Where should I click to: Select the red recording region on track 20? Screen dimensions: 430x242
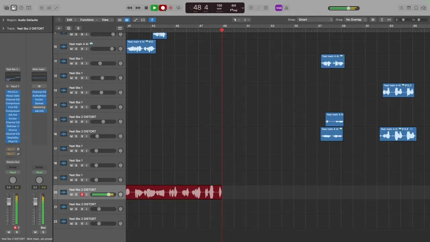click(174, 193)
